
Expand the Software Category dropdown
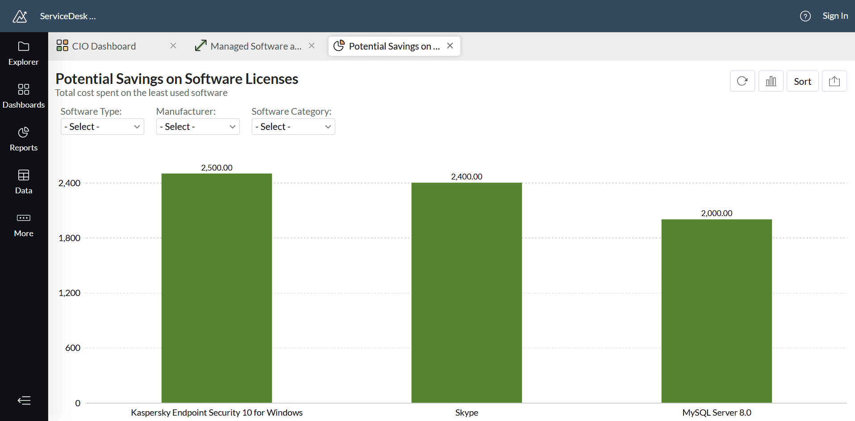pos(293,127)
